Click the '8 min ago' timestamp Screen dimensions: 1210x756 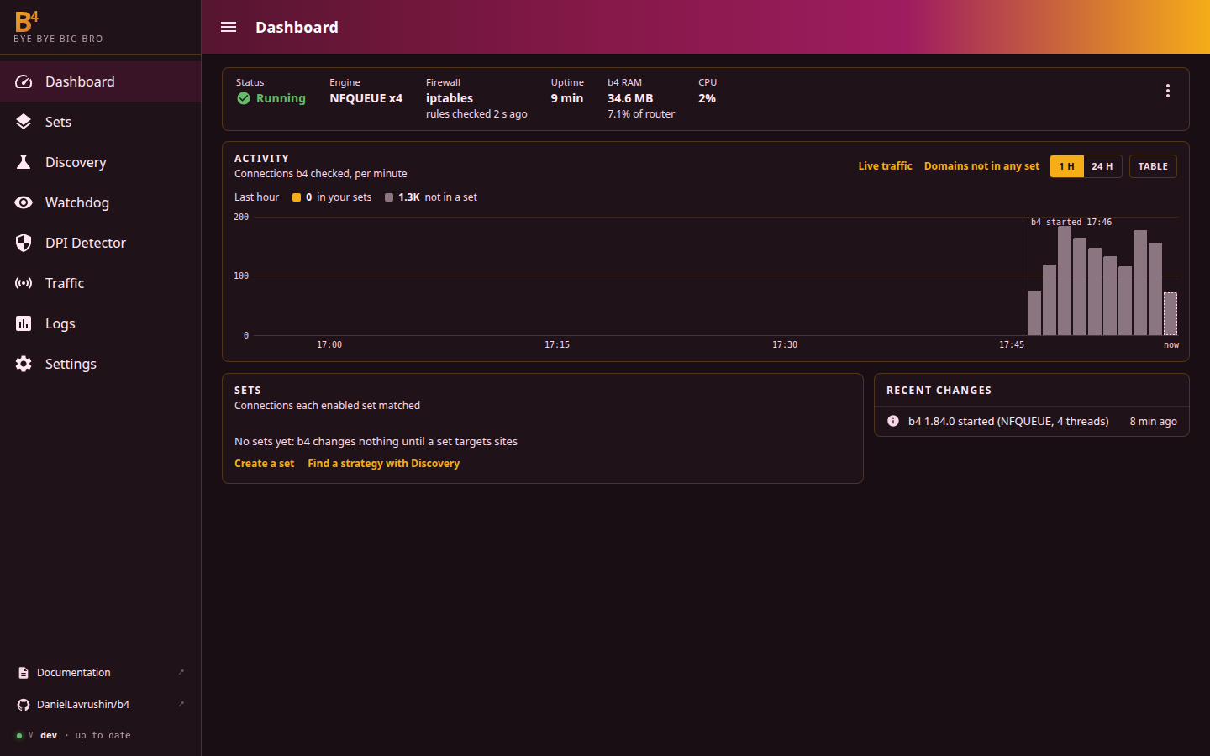1153,422
